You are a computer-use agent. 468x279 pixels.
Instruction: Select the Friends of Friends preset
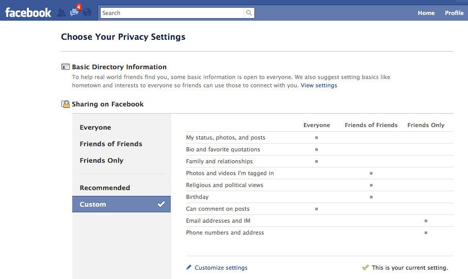pyautogui.click(x=111, y=144)
